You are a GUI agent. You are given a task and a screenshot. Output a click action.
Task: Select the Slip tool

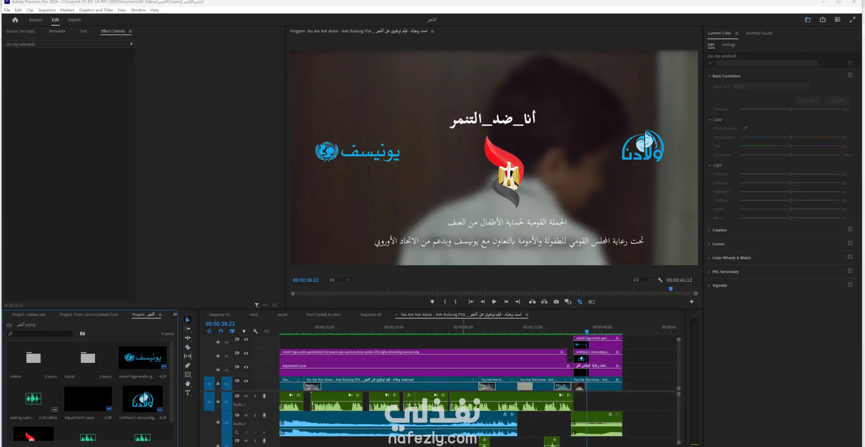[x=188, y=356]
